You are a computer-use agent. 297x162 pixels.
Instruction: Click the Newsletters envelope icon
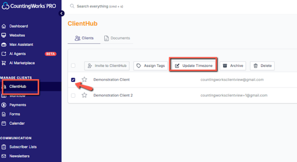pyautogui.click(x=4, y=156)
